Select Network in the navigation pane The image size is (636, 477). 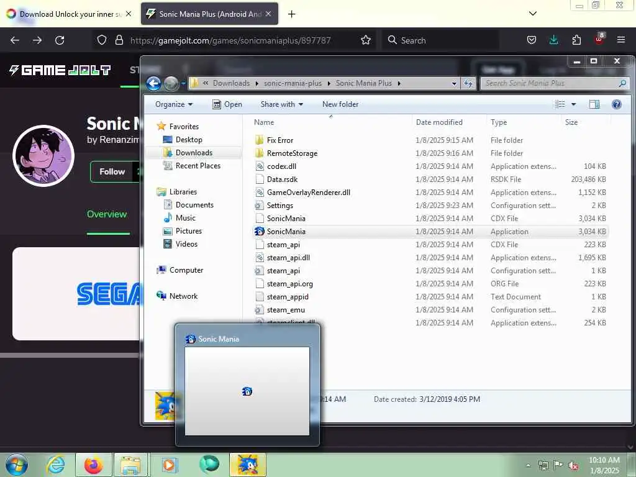183,296
